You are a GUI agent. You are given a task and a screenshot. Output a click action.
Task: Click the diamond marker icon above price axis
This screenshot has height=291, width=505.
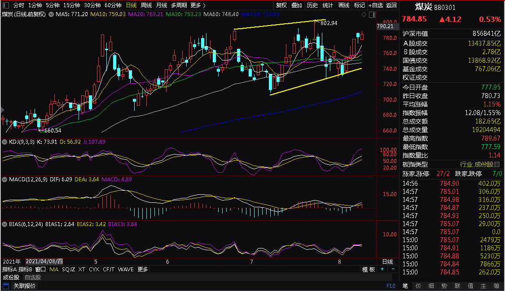coord(364,14)
